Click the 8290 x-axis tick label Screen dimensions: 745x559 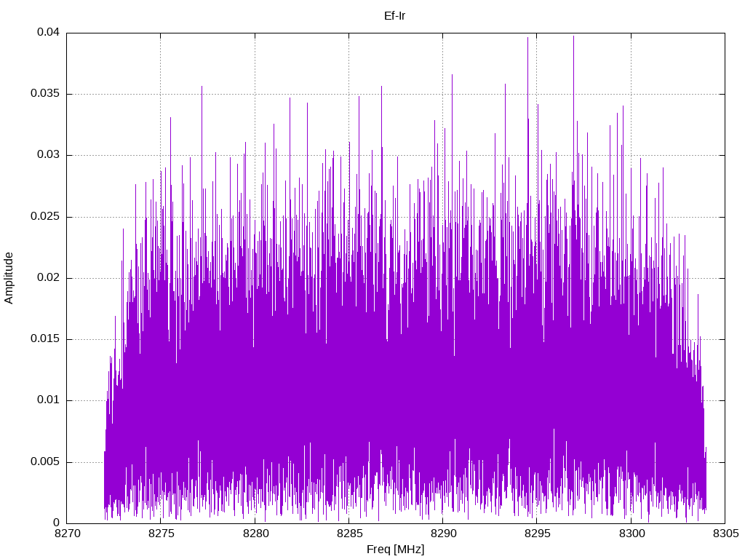coord(443,534)
